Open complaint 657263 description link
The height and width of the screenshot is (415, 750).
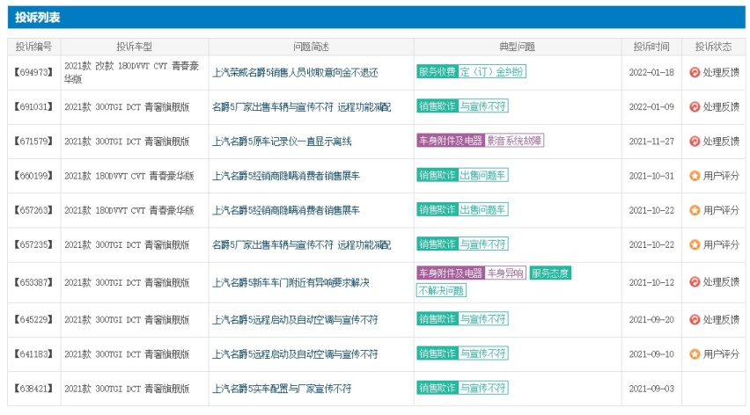tap(285, 210)
